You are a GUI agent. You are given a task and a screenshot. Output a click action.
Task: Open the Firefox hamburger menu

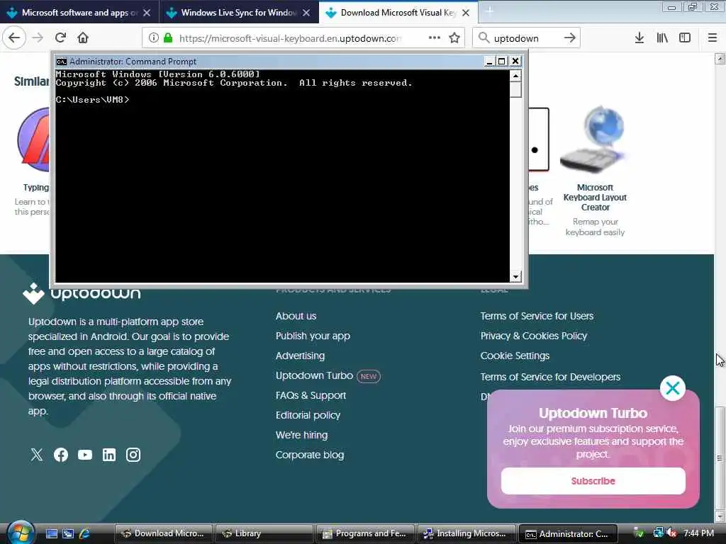[x=713, y=38]
